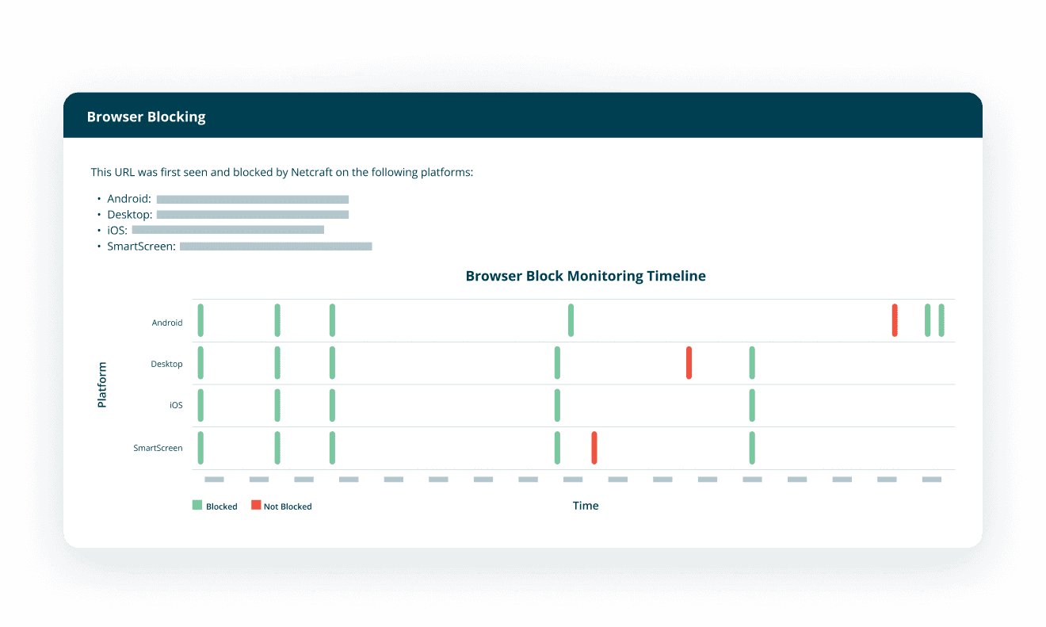The image size is (1046, 627).
Task: Select the last green marker in Android row
Action: (941, 320)
